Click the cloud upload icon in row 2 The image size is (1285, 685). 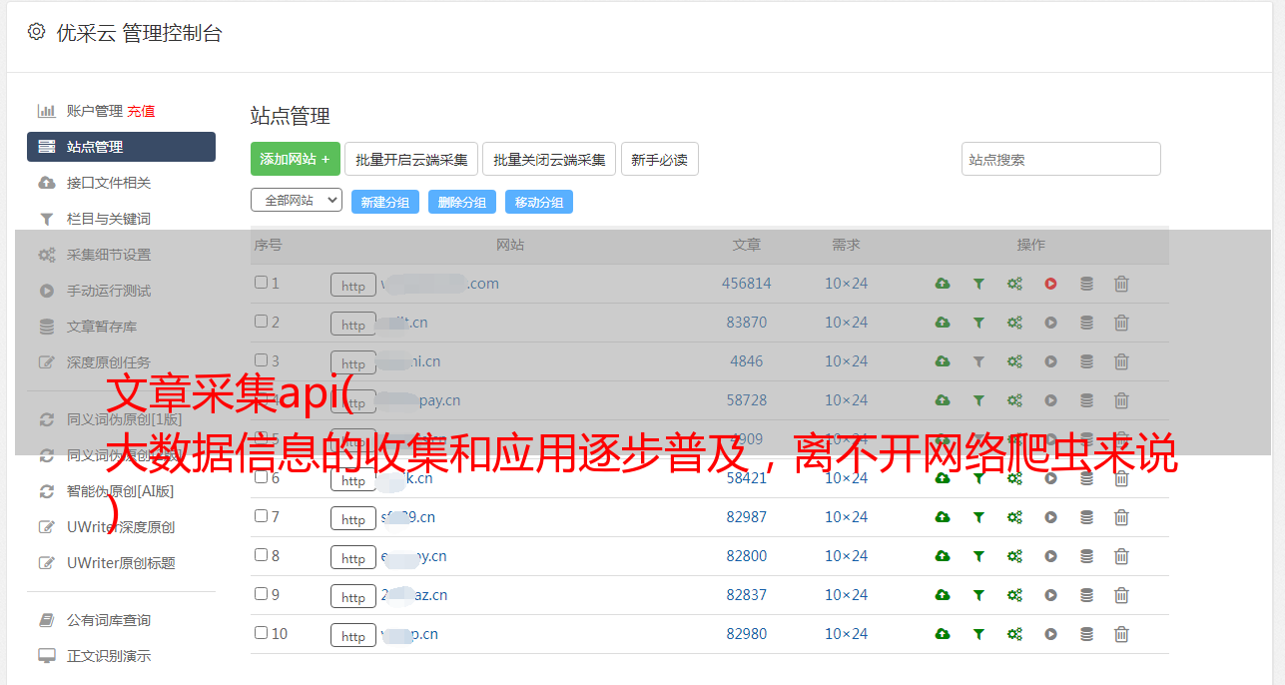943,323
